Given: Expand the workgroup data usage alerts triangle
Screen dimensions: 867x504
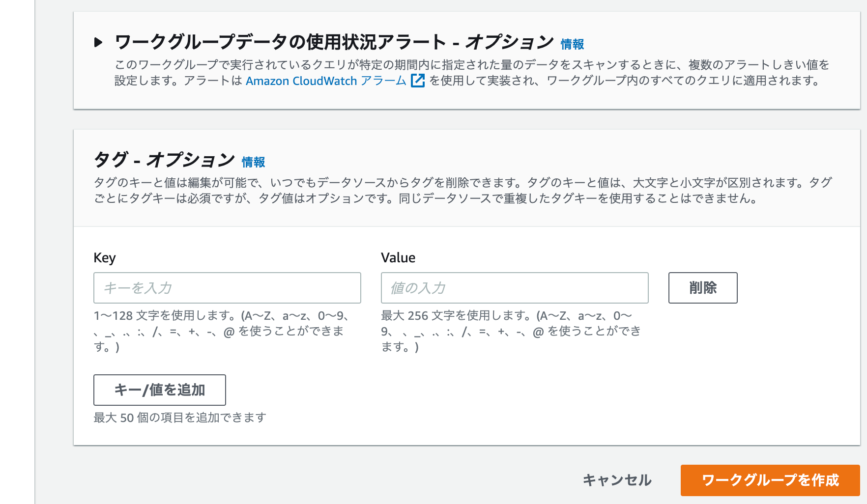Looking at the screenshot, I should point(98,42).
